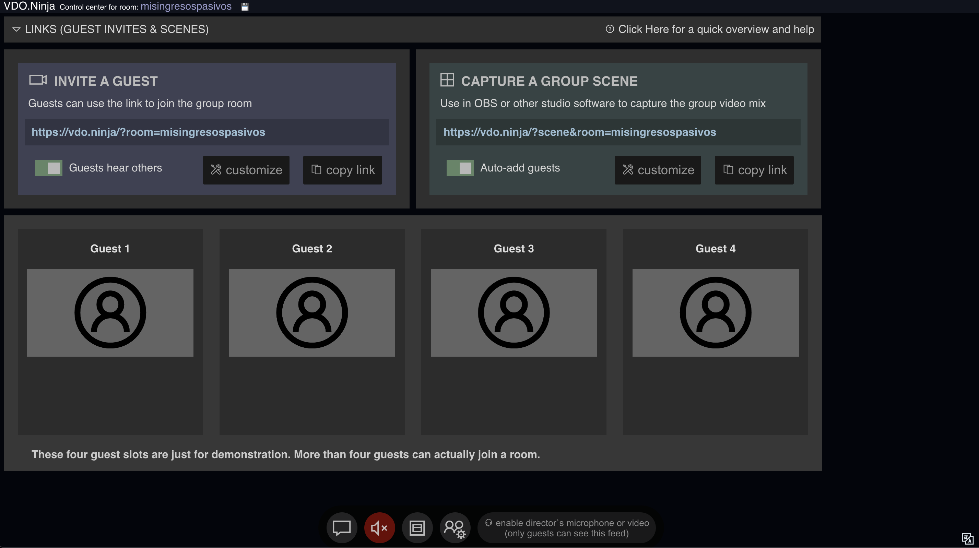This screenshot has height=548, width=979.
Task: Click the translate language icon
Action: [968, 538]
